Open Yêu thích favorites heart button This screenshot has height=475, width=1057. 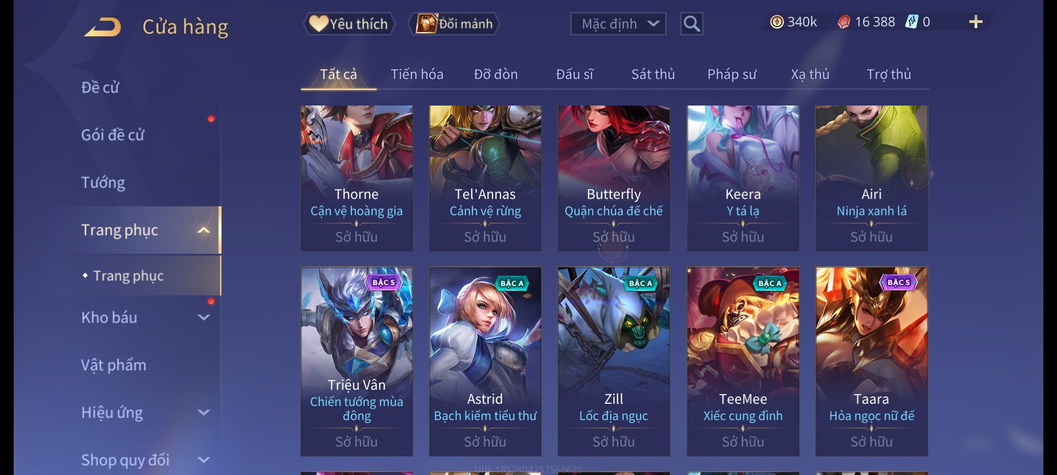pos(349,24)
